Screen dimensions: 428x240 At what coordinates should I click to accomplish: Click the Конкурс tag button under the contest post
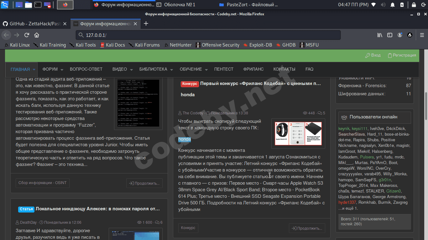point(188,228)
